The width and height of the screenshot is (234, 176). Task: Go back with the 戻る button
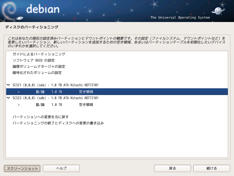[173, 168]
